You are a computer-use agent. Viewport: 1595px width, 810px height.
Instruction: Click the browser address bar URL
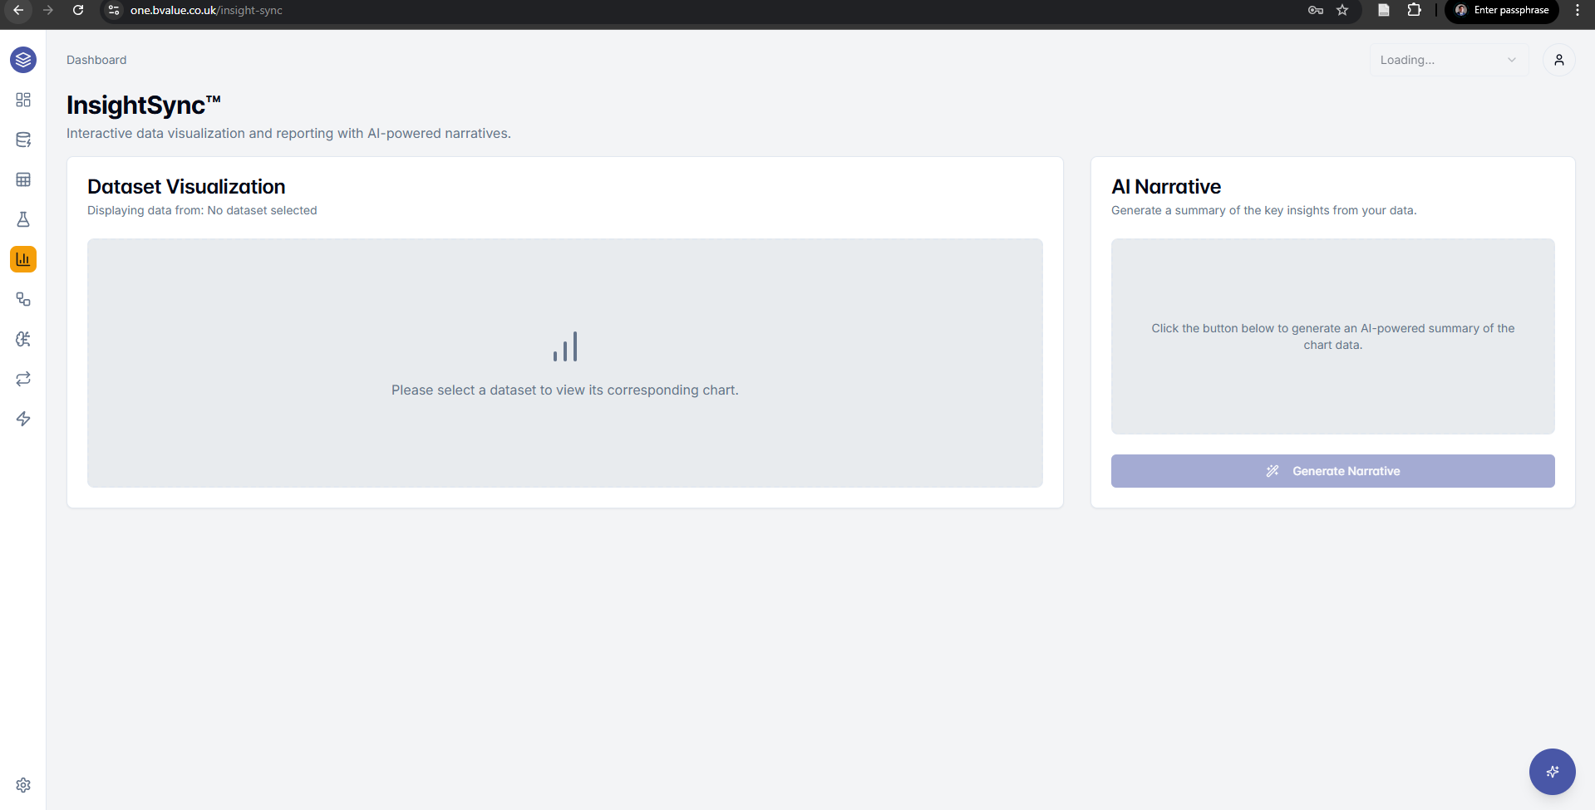coord(206,10)
